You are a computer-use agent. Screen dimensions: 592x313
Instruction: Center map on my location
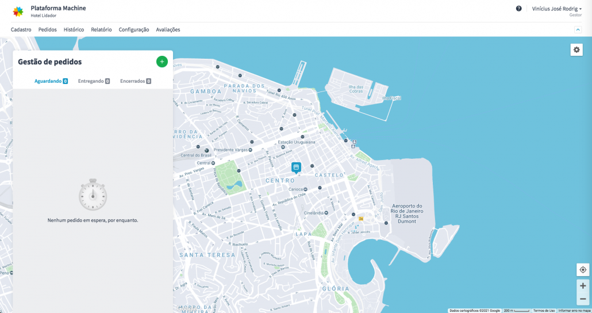point(583,269)
